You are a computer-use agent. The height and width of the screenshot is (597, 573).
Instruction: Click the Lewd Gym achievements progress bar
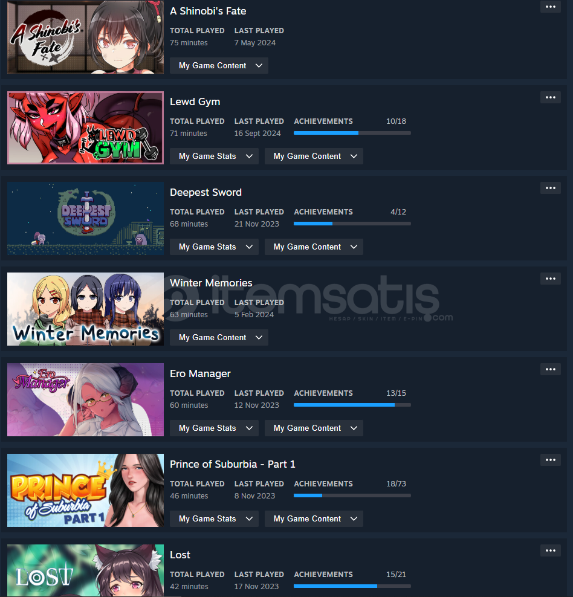click(x=352, y=134)
